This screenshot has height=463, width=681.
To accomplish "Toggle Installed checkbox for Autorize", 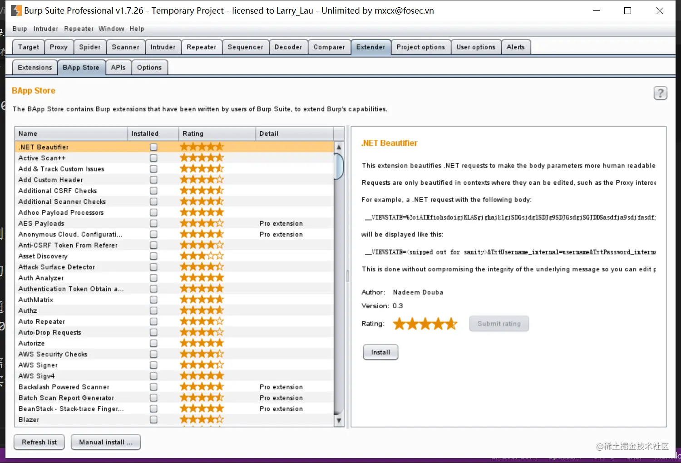I will click(x=153, y=343).
